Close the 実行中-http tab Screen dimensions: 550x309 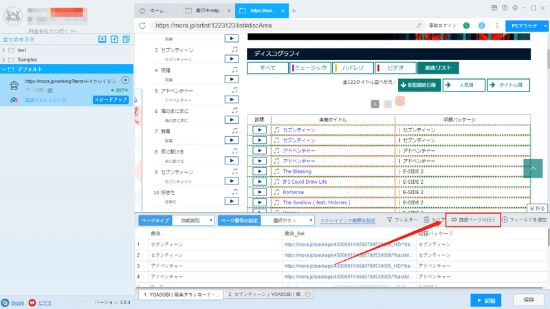click(229, 11)
